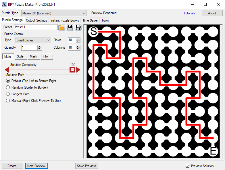Click the save-as-new preset icon with plus
This screenshot has width=225, height=170.
[x=78, y=27]
